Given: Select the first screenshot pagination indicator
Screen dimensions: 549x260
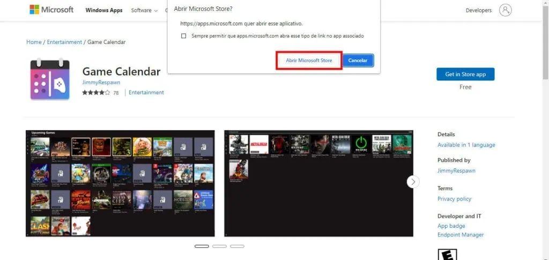Looking at the screenshot, I should click(x=202, y=247).
